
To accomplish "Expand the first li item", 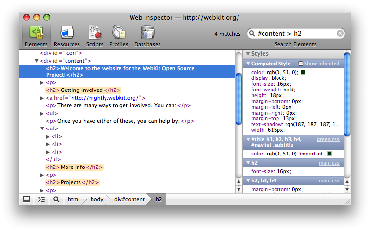I will coord(48,137).
